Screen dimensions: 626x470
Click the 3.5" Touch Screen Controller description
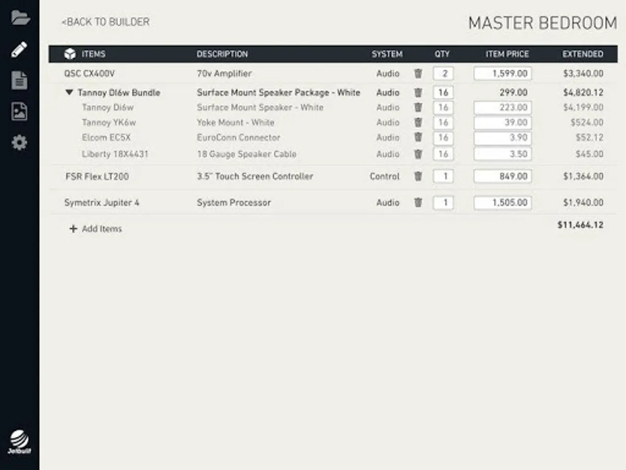point(255,177)
